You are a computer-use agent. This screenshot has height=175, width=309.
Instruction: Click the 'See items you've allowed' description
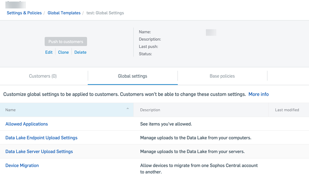[166, 124]
